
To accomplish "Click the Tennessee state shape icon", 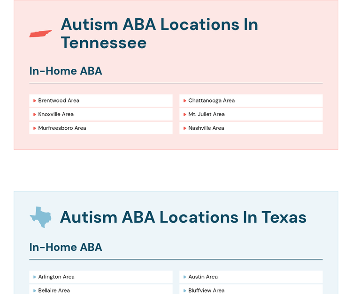I will pos(40,34).
